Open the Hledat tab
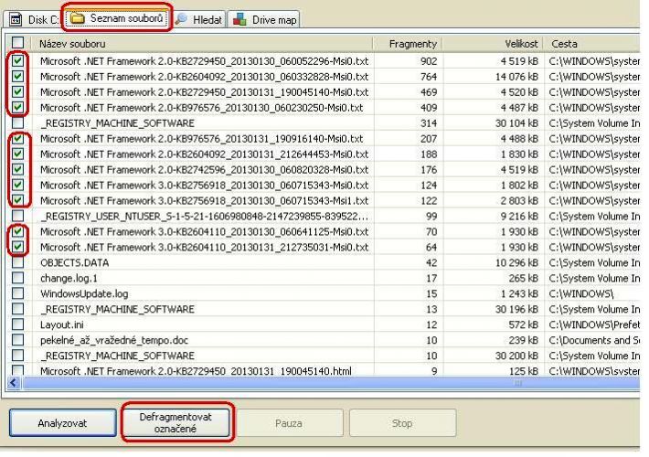The width and height of the screenshot is (649, 457). point(198,19)
